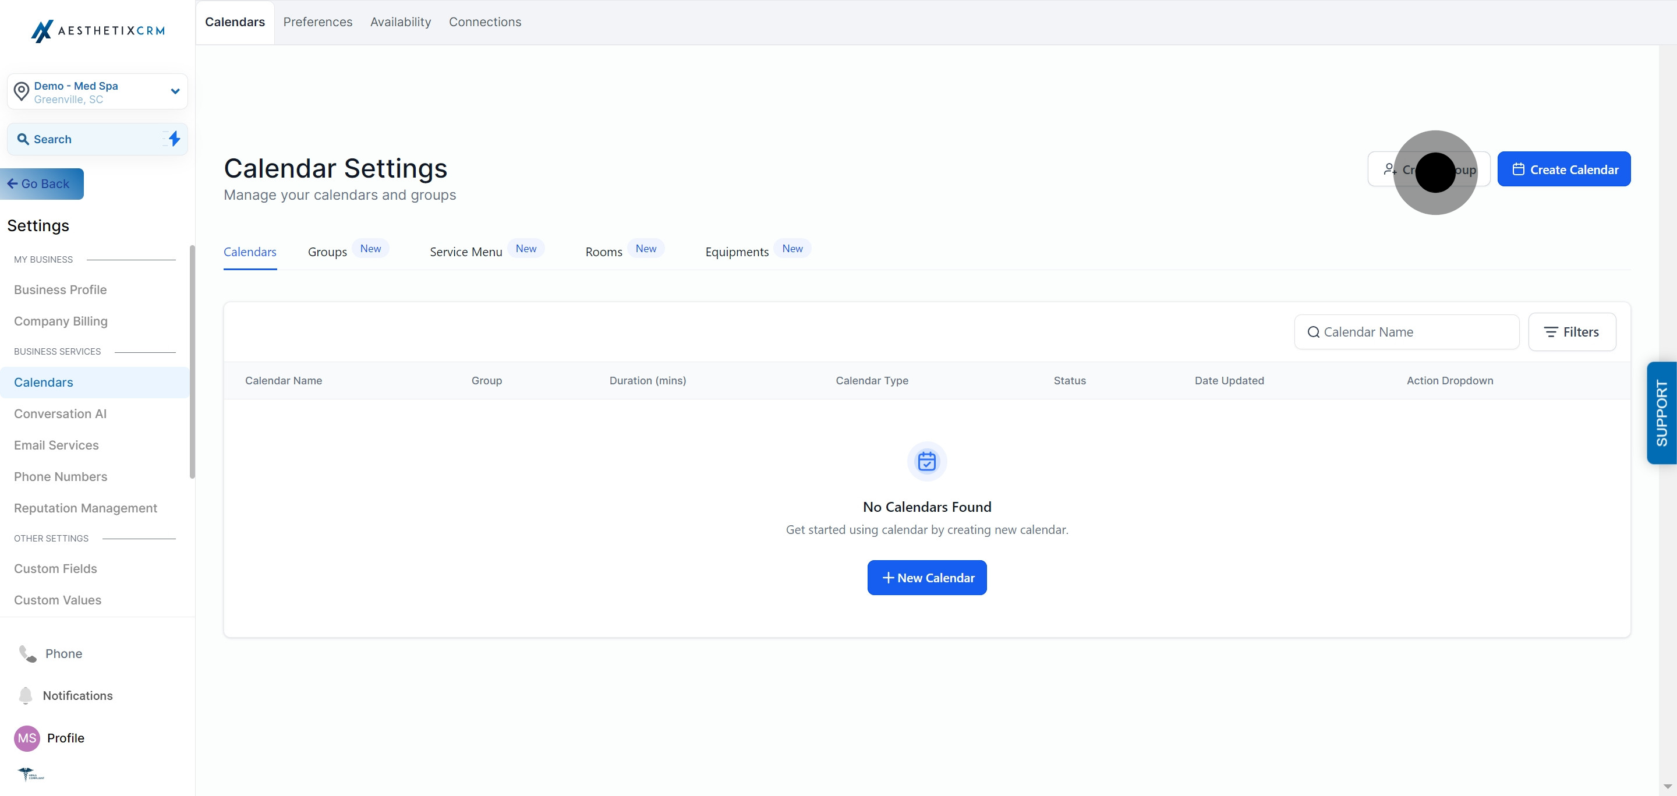Expand the Demo - Med Spa location selector
Viewport: 1677px width, 796px height.
coord(174,91)
